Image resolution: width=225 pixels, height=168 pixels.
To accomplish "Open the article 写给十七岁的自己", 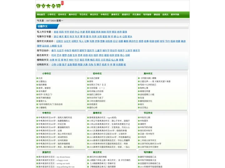I will pyautogui.click(x=148, y=85).
